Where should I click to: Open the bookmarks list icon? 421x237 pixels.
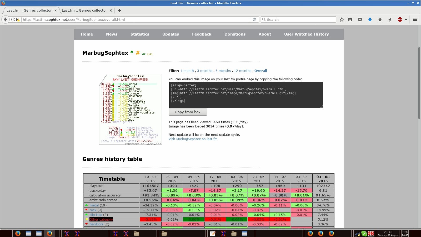[x=350, y=19]
